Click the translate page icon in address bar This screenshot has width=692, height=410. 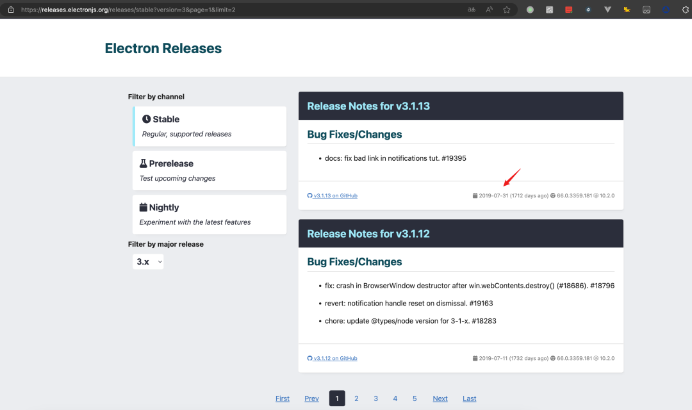point(472,9)
